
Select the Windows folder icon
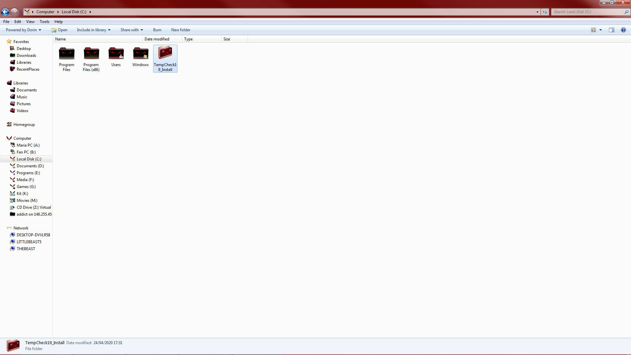coord(140,54)
